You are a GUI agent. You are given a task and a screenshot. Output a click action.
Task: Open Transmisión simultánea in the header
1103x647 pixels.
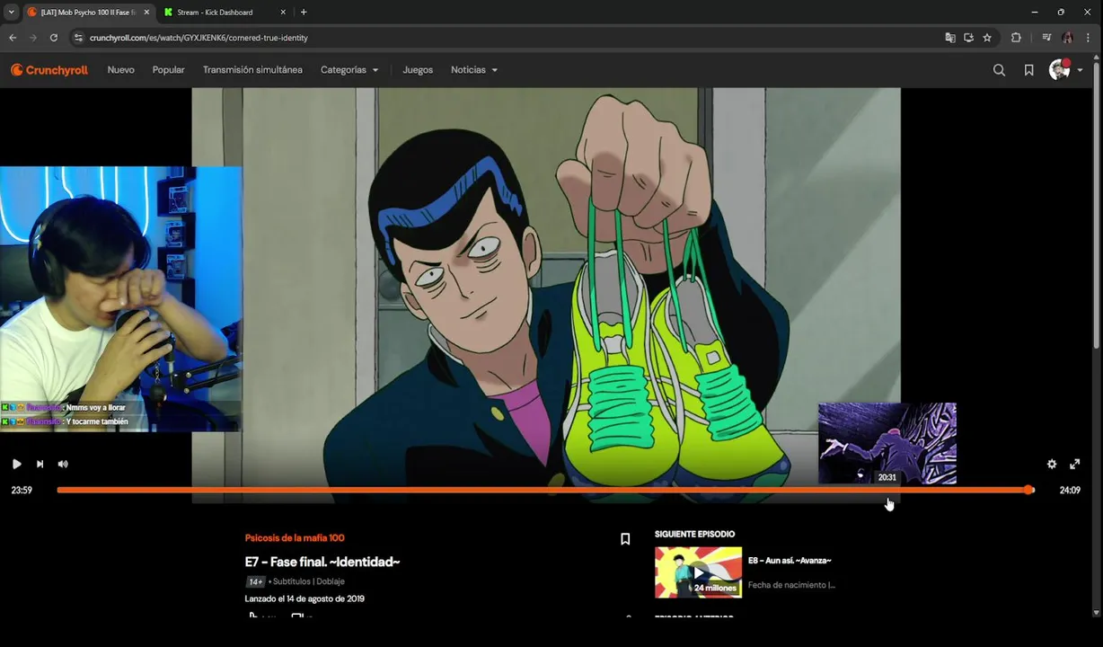pos(252,70)
